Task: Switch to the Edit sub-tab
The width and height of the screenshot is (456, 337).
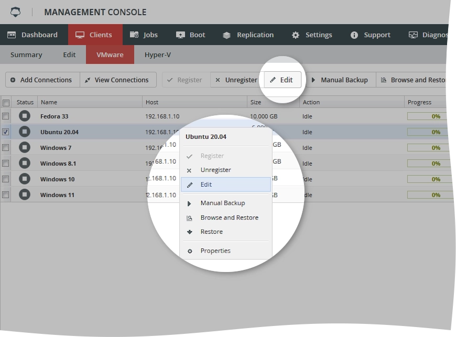Action: (x=69, y=55)
